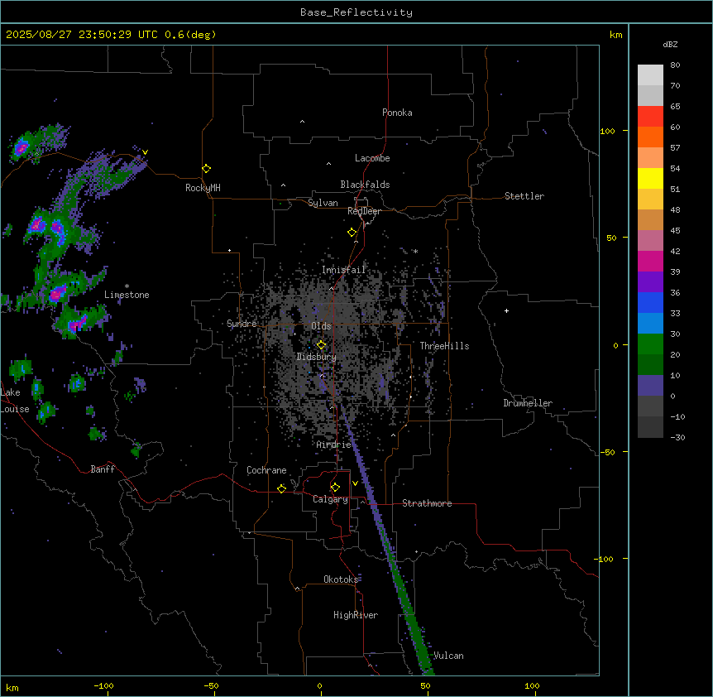The height and width of the screenshot is (697, 713).
Task: Click the yellow V marker northeast of Calgary
Action: (x=355, y=483)
